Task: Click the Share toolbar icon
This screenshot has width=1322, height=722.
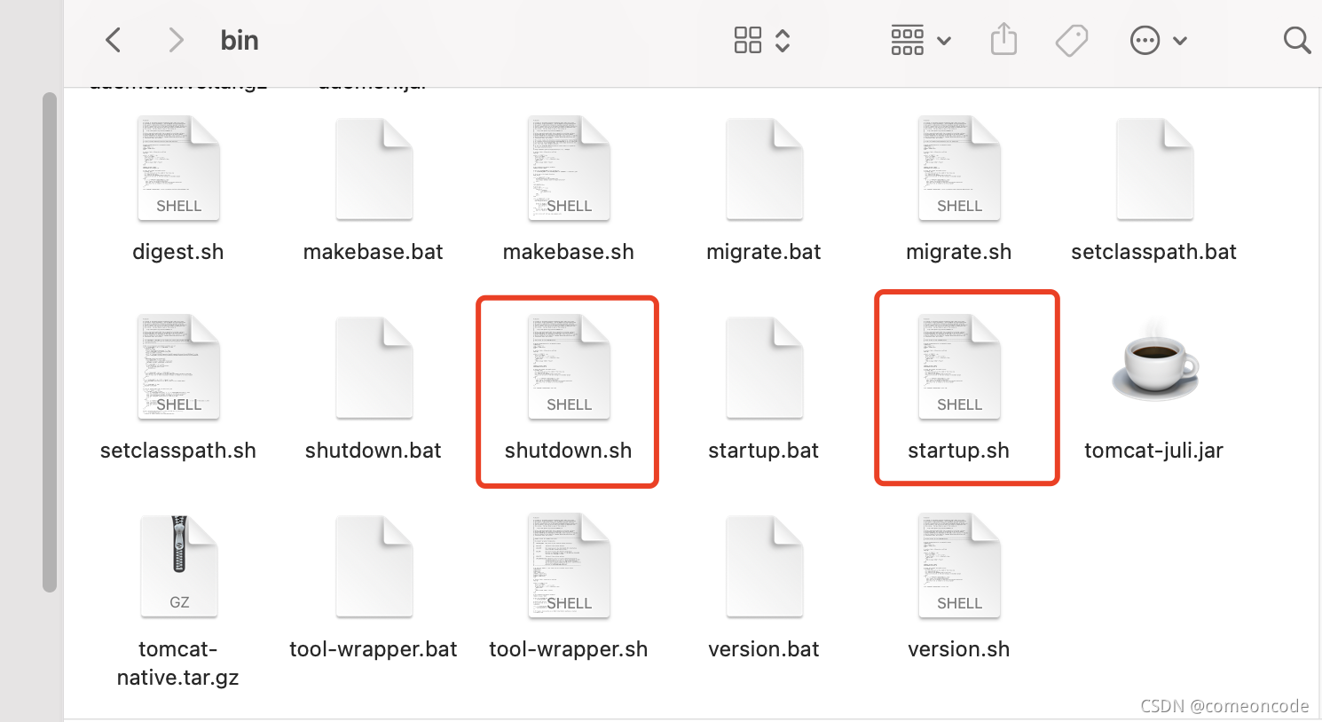Action: tap(1003, 39)
